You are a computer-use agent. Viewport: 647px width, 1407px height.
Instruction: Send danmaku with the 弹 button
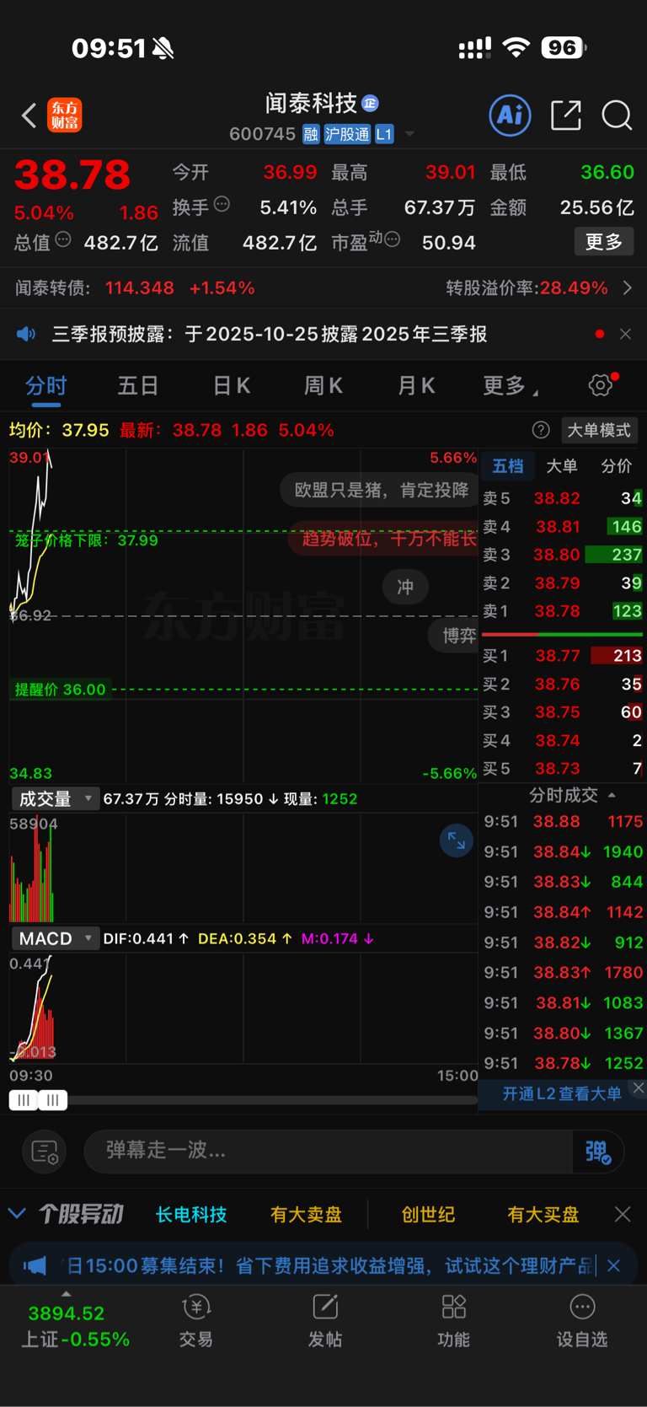(x=598, y=1151)
